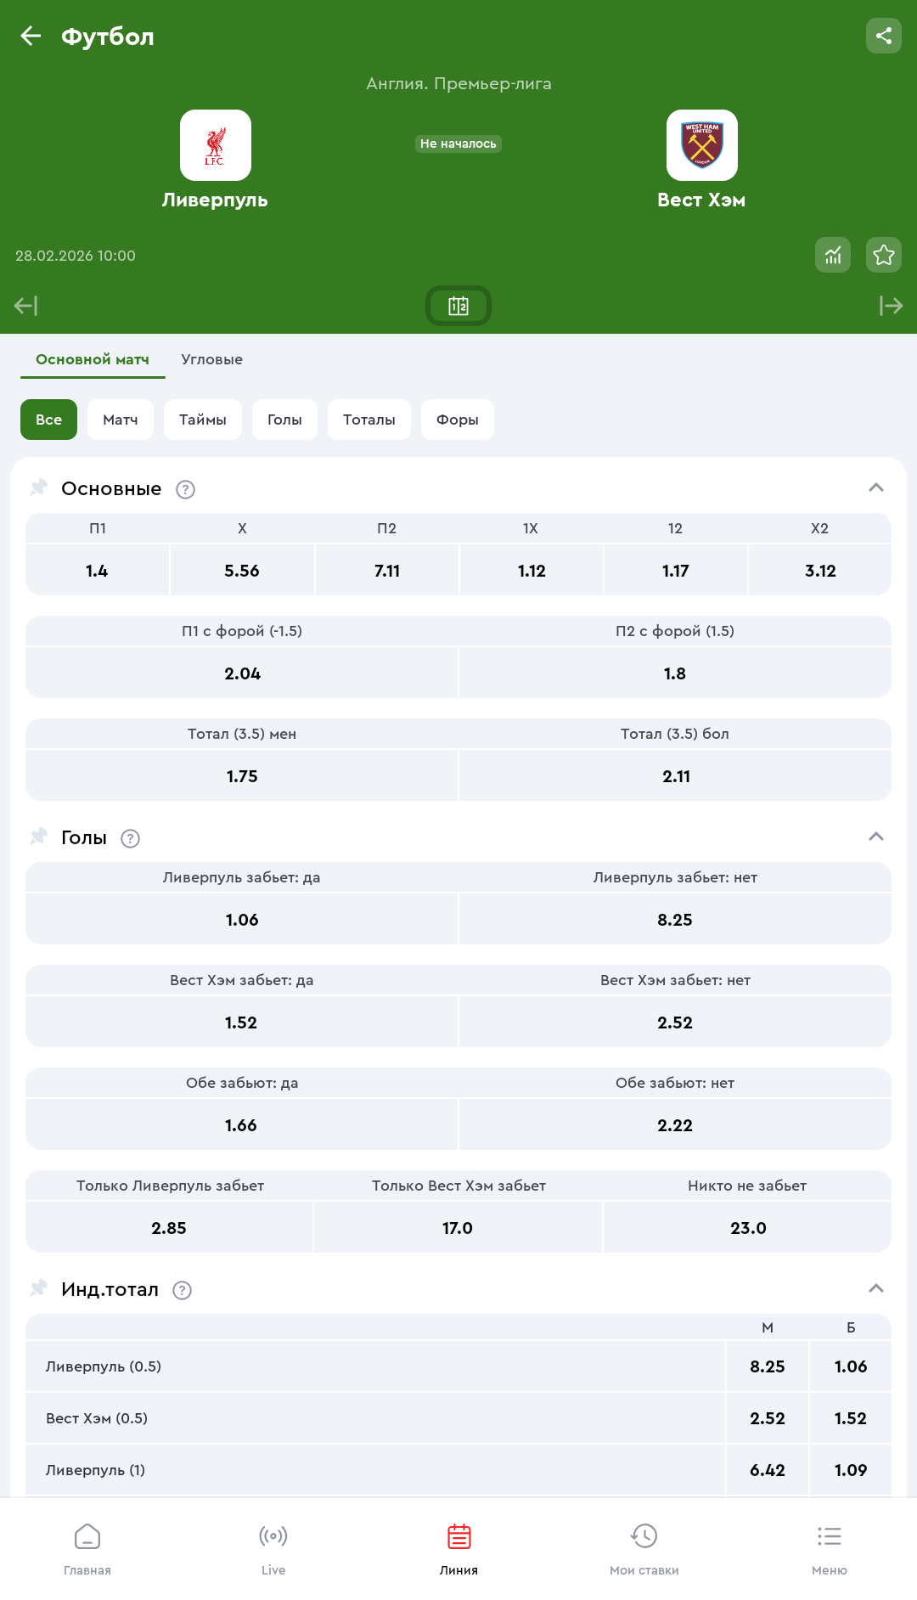Select Обе забьют: да odds 1.66
917x1600 pixels.
coord(241,1125)
